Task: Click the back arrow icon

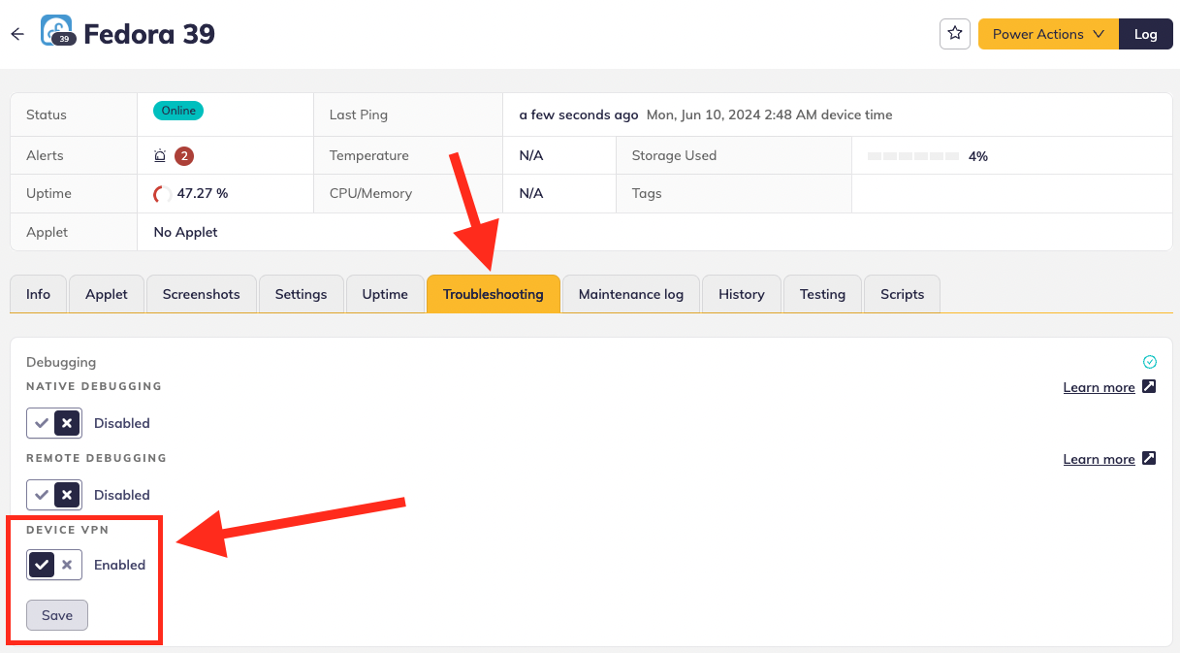Action: [17, 34]
